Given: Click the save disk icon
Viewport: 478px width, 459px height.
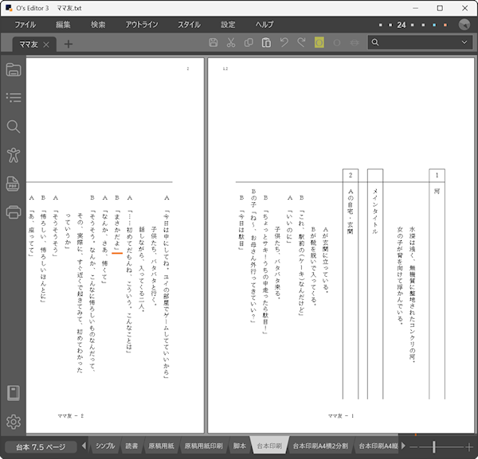Looking at the screenshot, I should [213, 43].
